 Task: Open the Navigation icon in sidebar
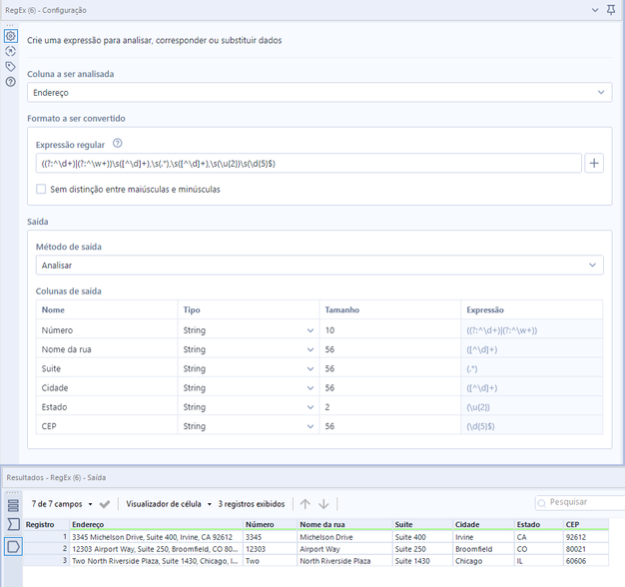coord(11,51)
